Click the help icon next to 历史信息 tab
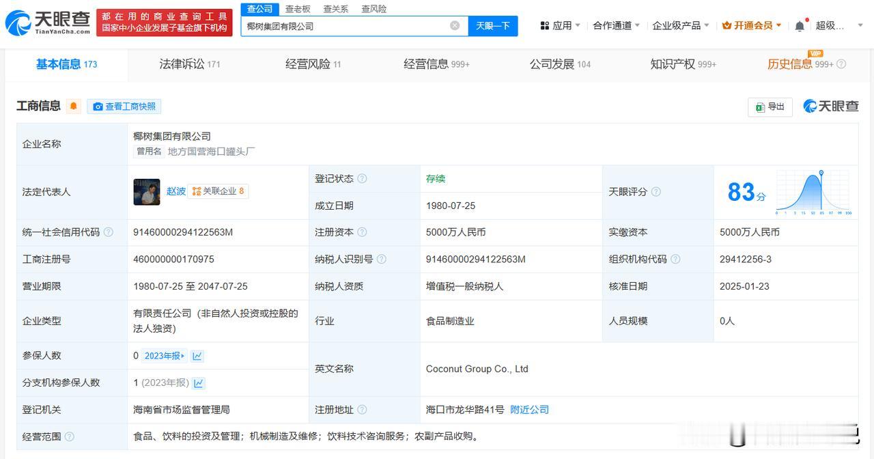874x459 pixels. pyautogui.click(x=841, y=64)
